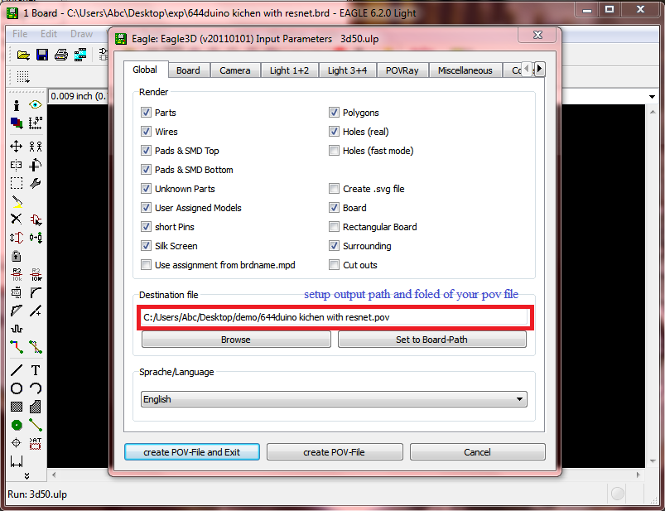Open the Miscellaneous tab
This screenshot has height=511, width=665.
tap(465, 70)
